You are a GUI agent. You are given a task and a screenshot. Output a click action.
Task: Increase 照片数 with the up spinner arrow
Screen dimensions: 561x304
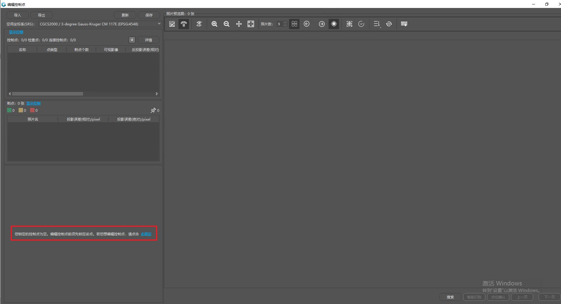(285, 22)
